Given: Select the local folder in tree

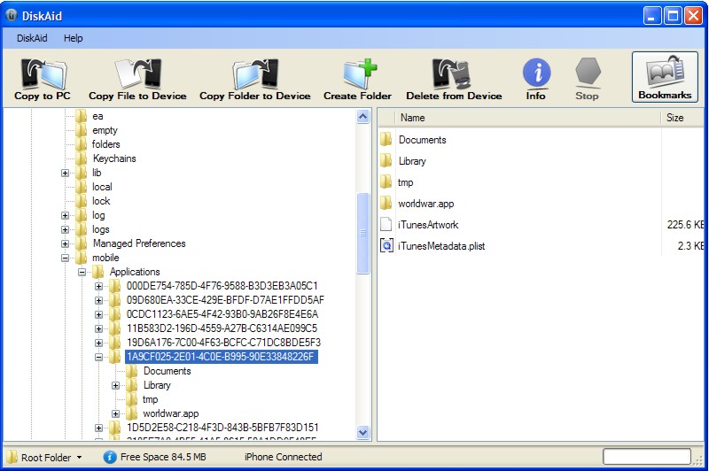Looking at the screenshot, I should (102, 187).
